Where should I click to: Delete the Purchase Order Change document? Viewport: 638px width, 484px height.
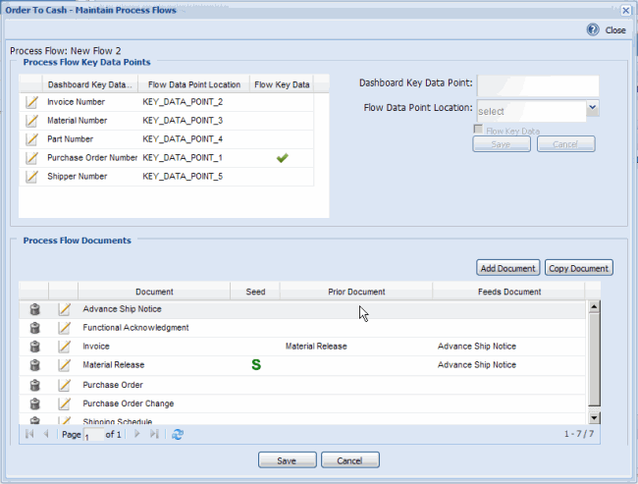tap(35, 403)
